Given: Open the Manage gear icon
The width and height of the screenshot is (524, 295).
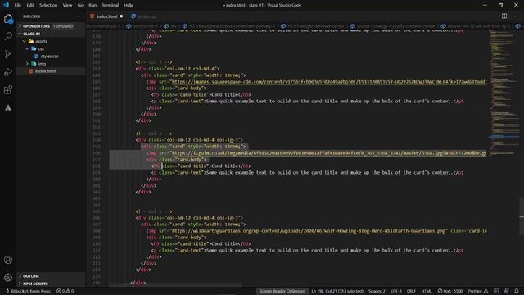Looking at the screenshot, I should point(8,277).
